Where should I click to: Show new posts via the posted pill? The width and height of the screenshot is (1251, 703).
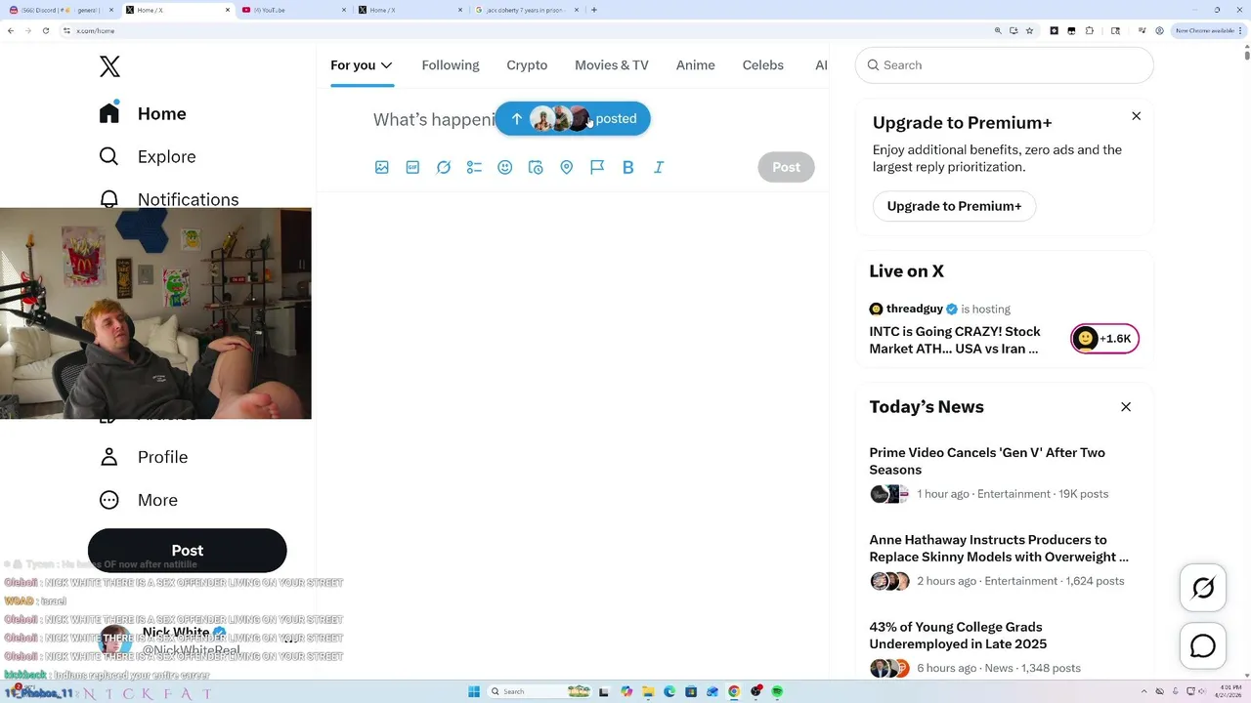tap(573, 118)
